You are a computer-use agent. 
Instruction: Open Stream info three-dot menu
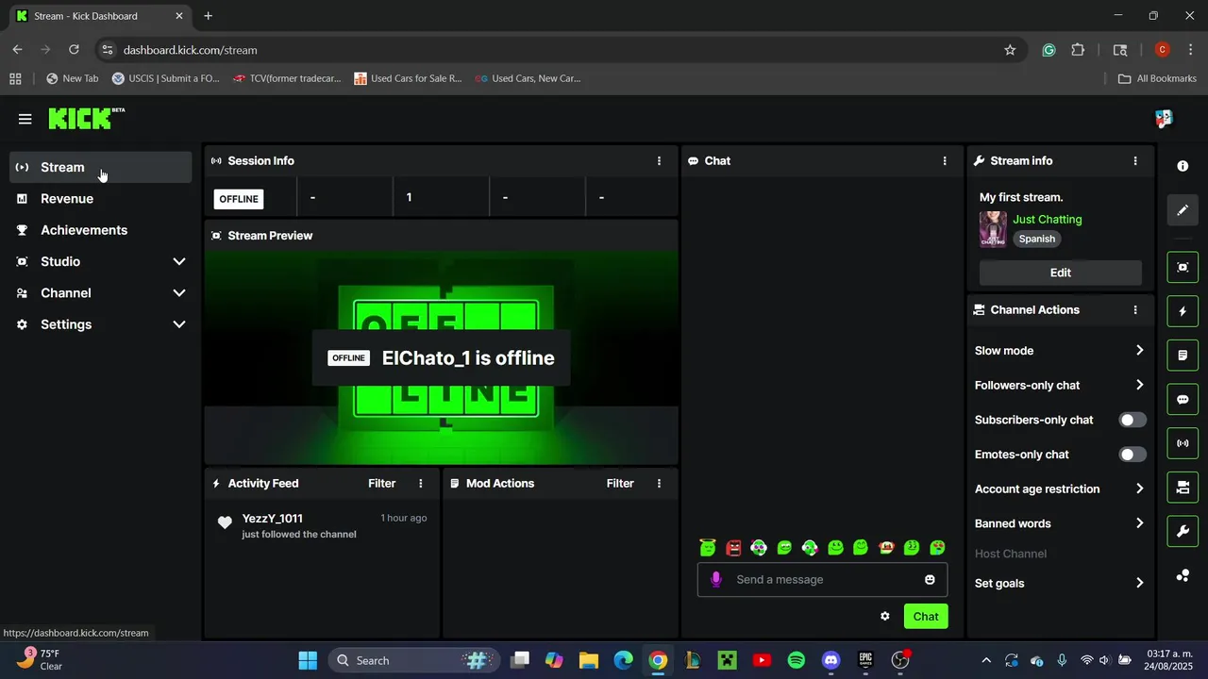click(1135, 161)
